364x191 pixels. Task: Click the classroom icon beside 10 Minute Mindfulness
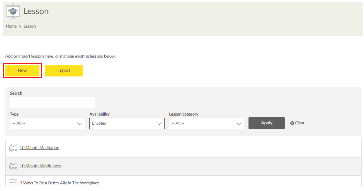pyautogui.click(x=13, y=166)
